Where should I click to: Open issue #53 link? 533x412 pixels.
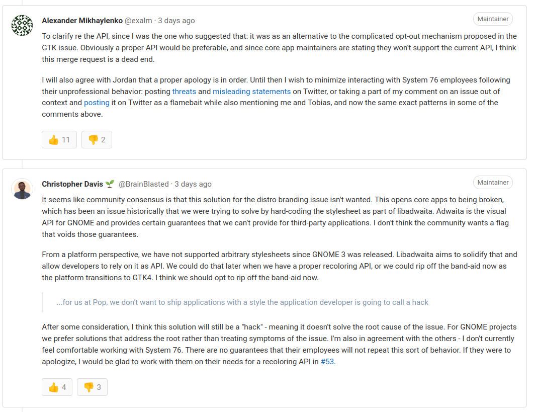click(x=327, y=361)
